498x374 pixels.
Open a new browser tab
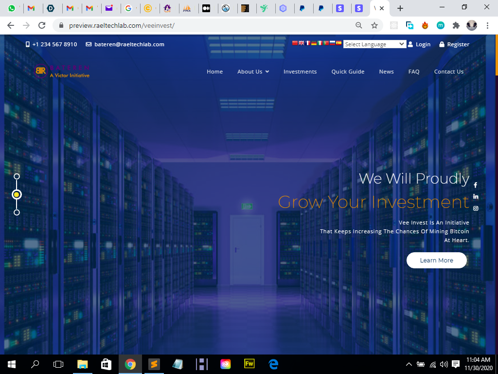(400, 8)
